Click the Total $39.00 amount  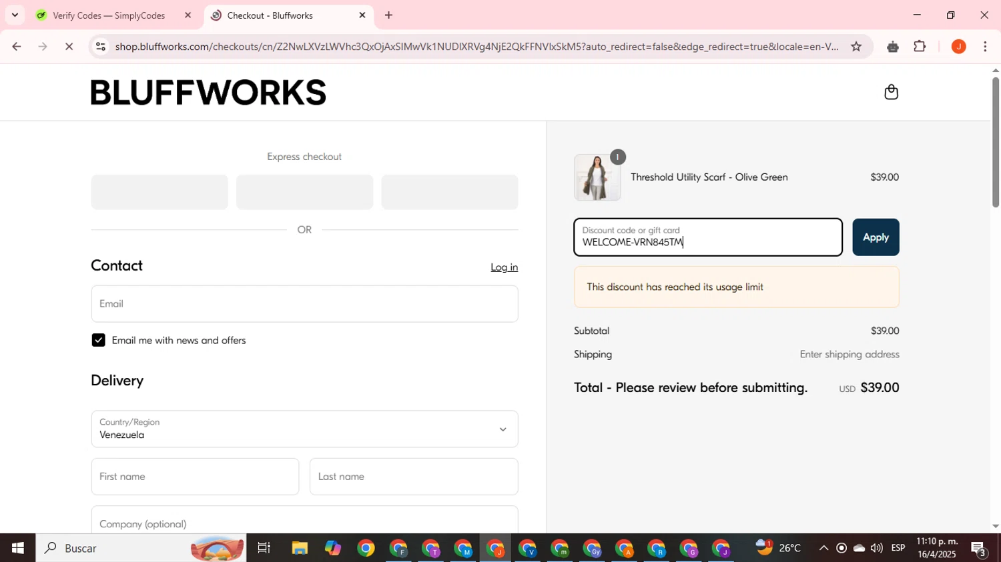pos(880,388)
